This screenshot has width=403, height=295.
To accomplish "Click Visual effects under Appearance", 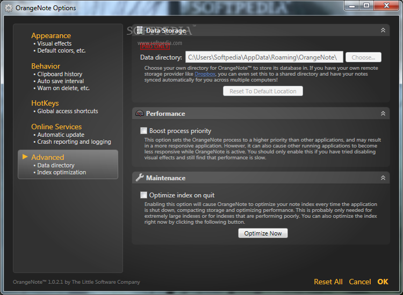I will [54, 43].
